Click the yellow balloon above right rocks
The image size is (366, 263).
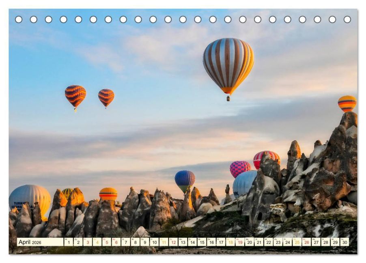point(347,104)
